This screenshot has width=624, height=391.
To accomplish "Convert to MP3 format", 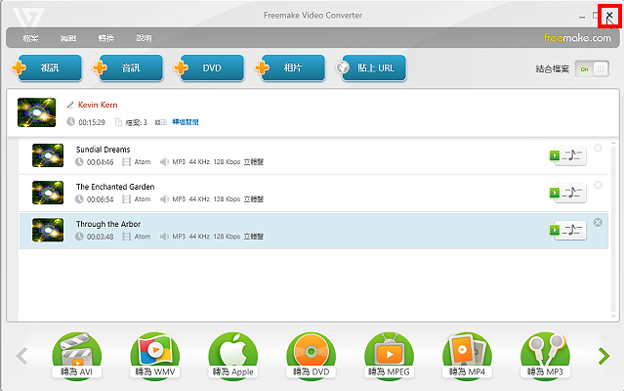I will (545, 357).
